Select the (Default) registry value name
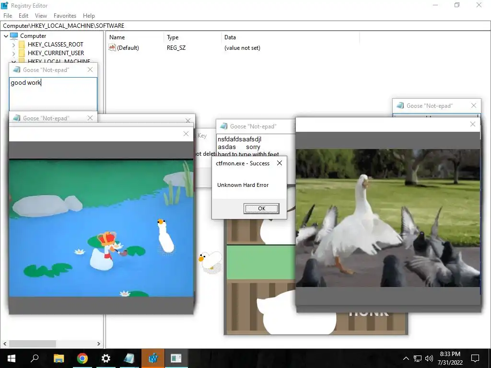Image resolution: width=491 pixels, height=368 pixels. point(128,48)
